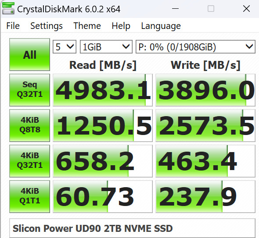The width and height of the screenshot is (259, 238).
Task: Open the test count dropdown showing 5
Action: [x=65, y=46]
